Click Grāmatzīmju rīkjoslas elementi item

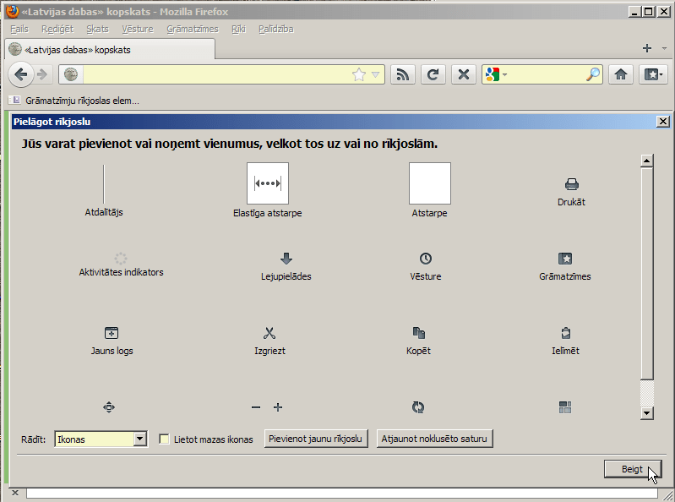pos(74,101)
